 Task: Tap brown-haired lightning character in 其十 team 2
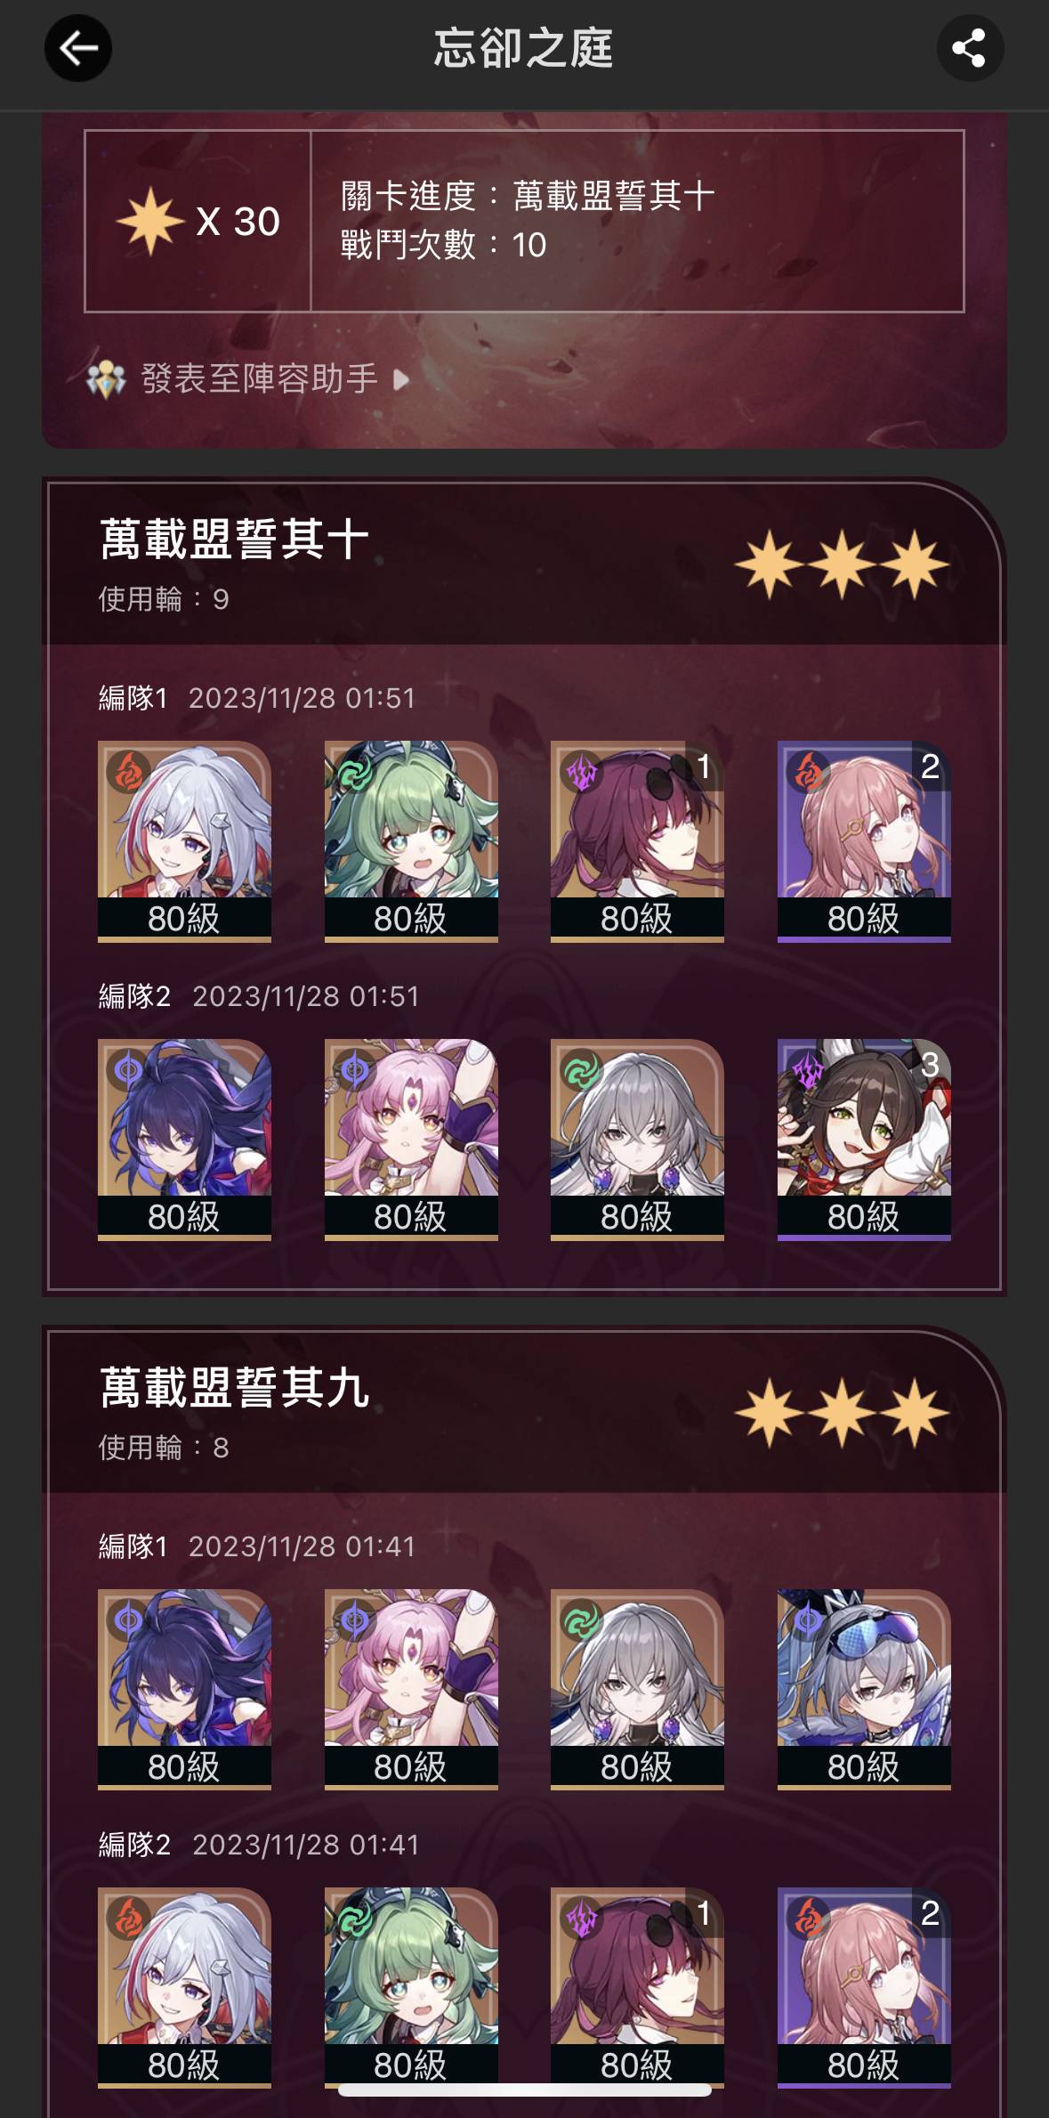click(864, 1140)
